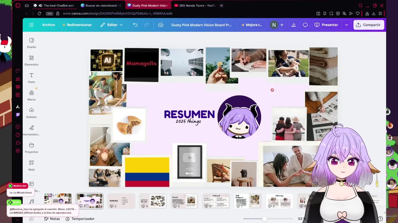Viewport: 398px width, 223px height.
Task: Toggle the VPN badge in address bar
Action: coord(49,13)
